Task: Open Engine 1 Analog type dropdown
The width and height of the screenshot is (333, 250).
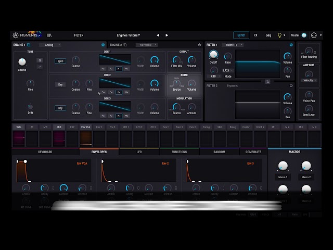Action: [50, 45]
